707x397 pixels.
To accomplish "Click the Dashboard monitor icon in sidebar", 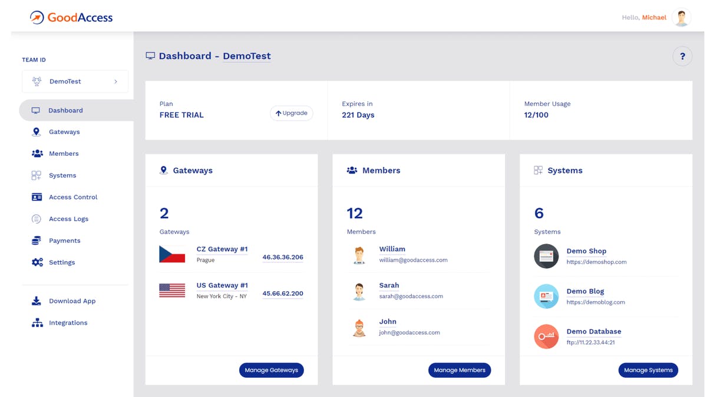I will 36,111.
